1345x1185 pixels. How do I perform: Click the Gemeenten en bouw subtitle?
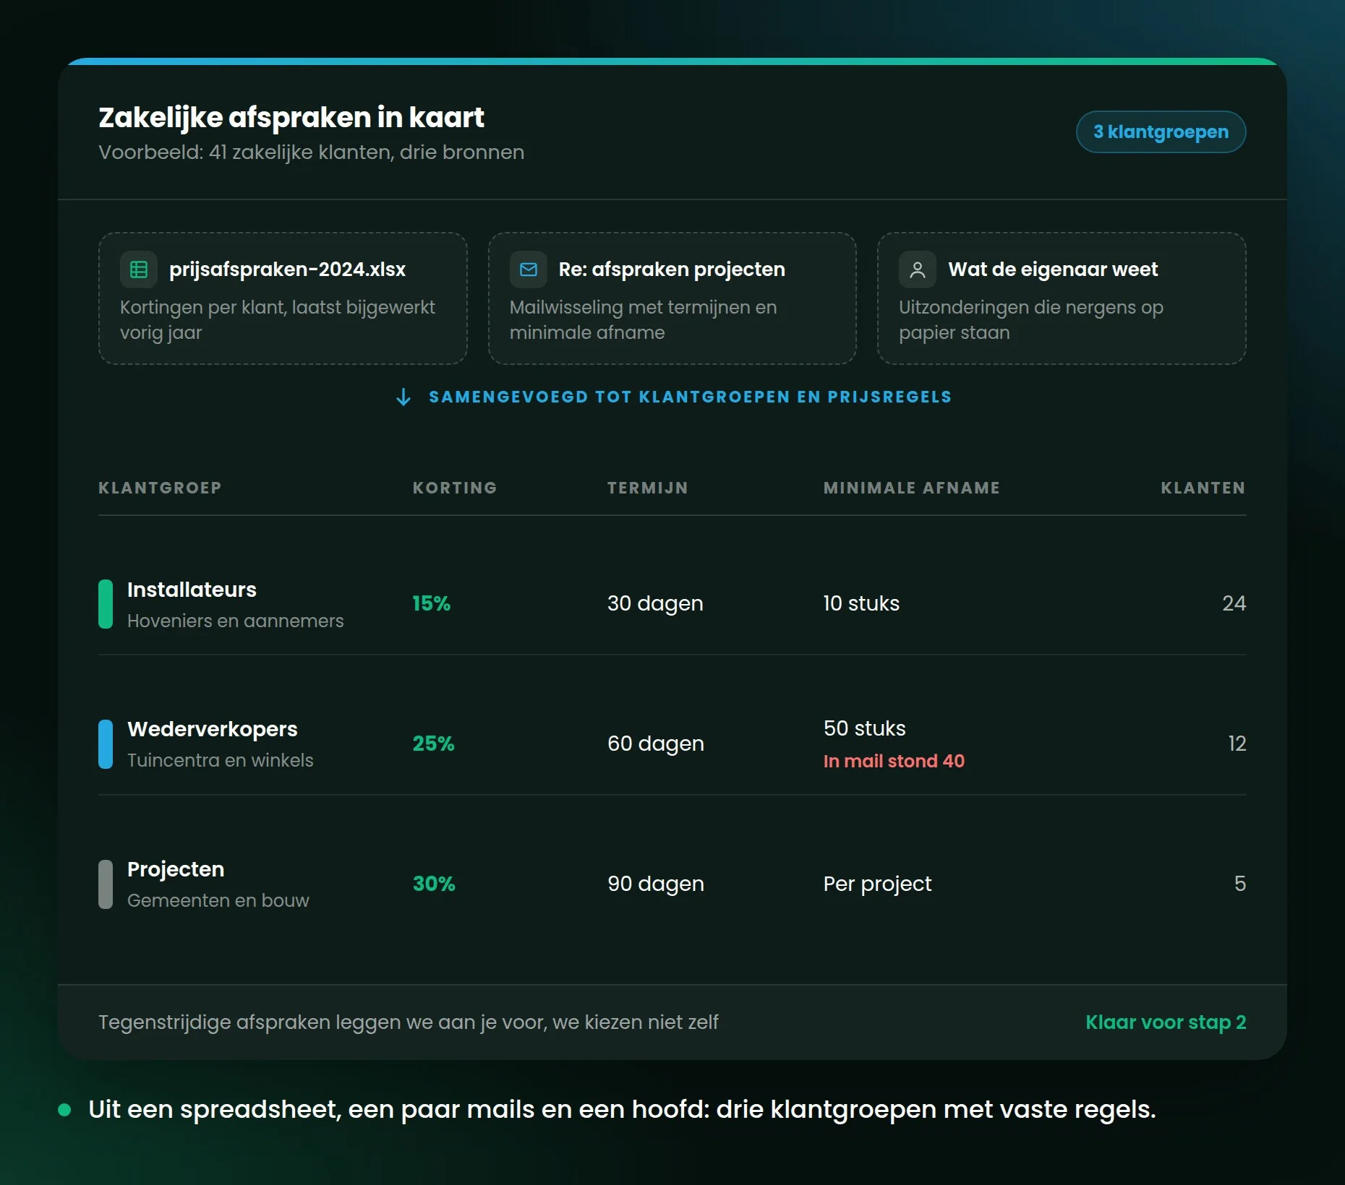click(218, 900)
